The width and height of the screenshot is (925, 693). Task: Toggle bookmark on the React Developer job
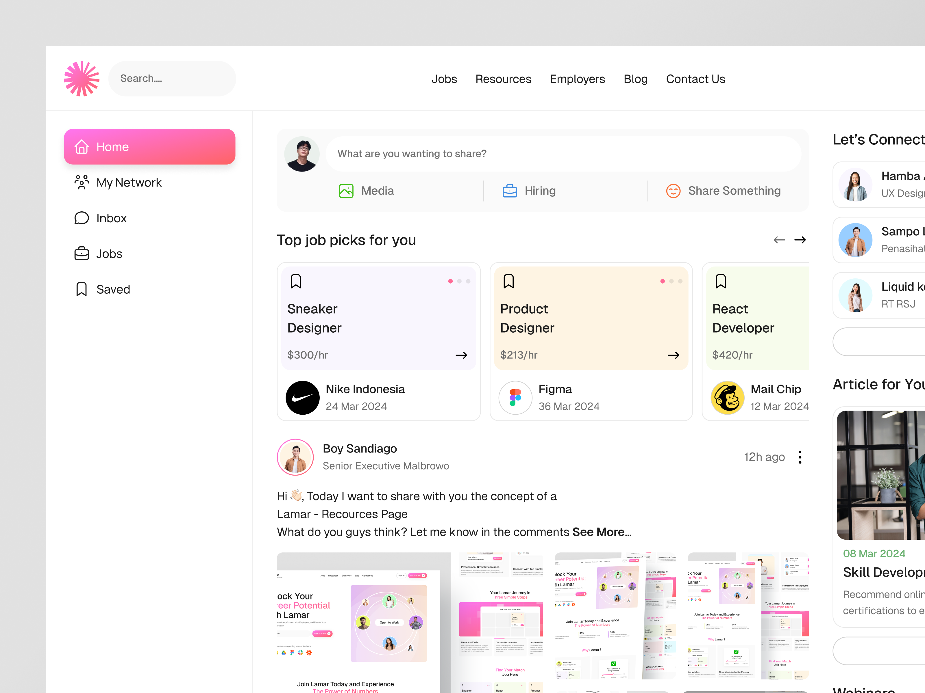[x=721, y=281]
